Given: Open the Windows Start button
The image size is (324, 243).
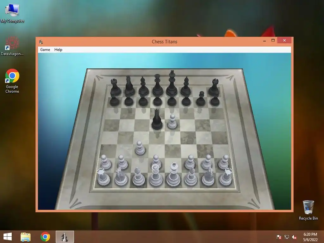Looking at the screenshot, I should coord(8,237).
